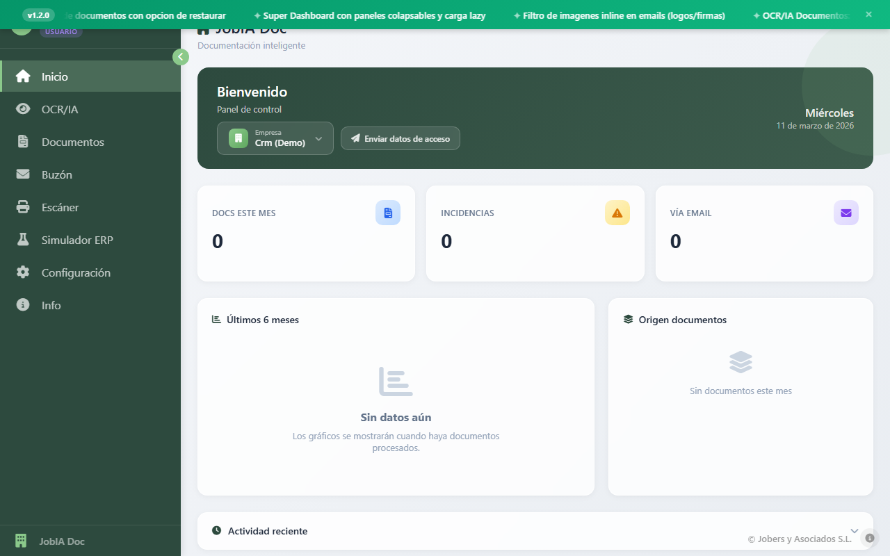Click the Info icon at sidebar bottom
Viewport: 890px width, 556px height.
(x=21, y=305)
